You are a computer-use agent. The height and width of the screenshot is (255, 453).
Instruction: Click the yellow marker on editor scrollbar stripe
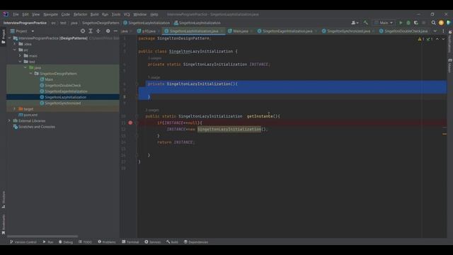[445, 134]
